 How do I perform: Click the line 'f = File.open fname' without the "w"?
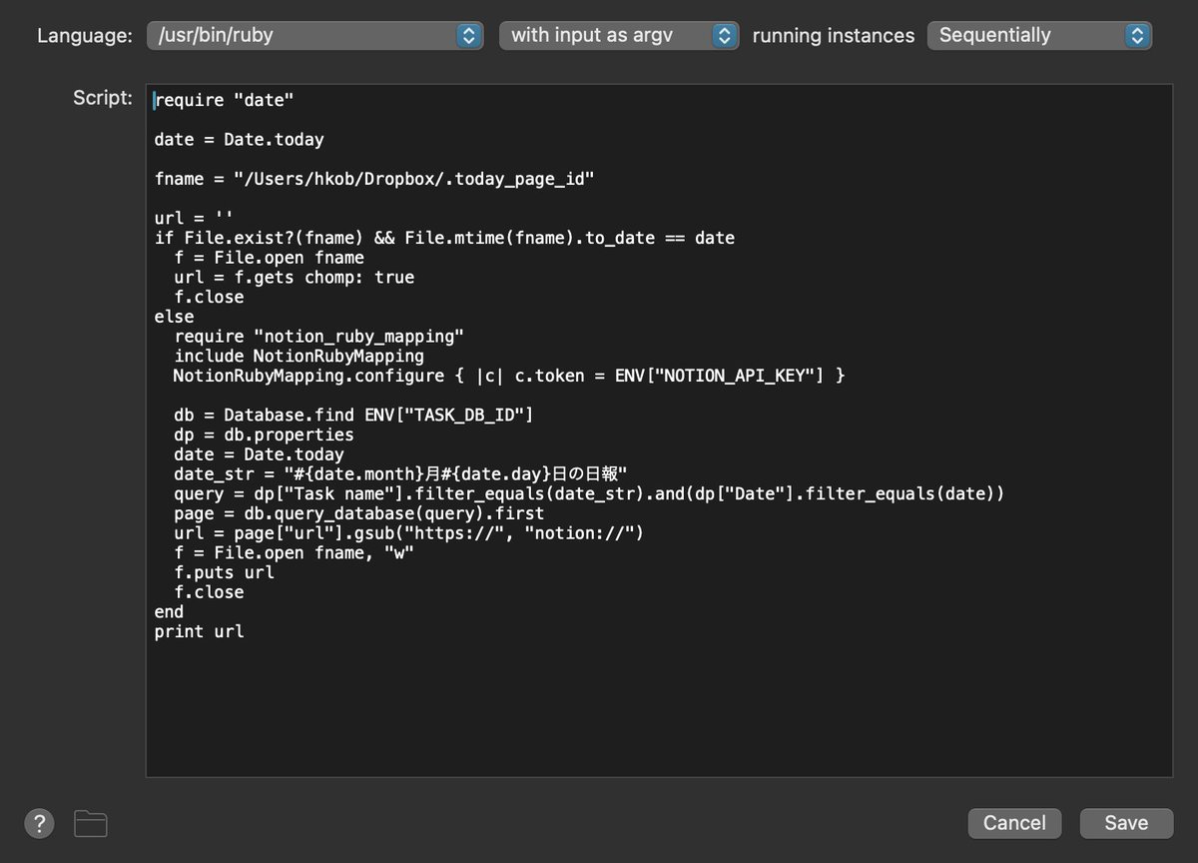coord(269,258)
